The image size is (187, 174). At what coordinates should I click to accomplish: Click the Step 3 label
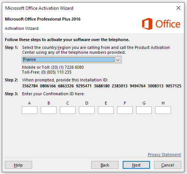[x=12, y=94]
